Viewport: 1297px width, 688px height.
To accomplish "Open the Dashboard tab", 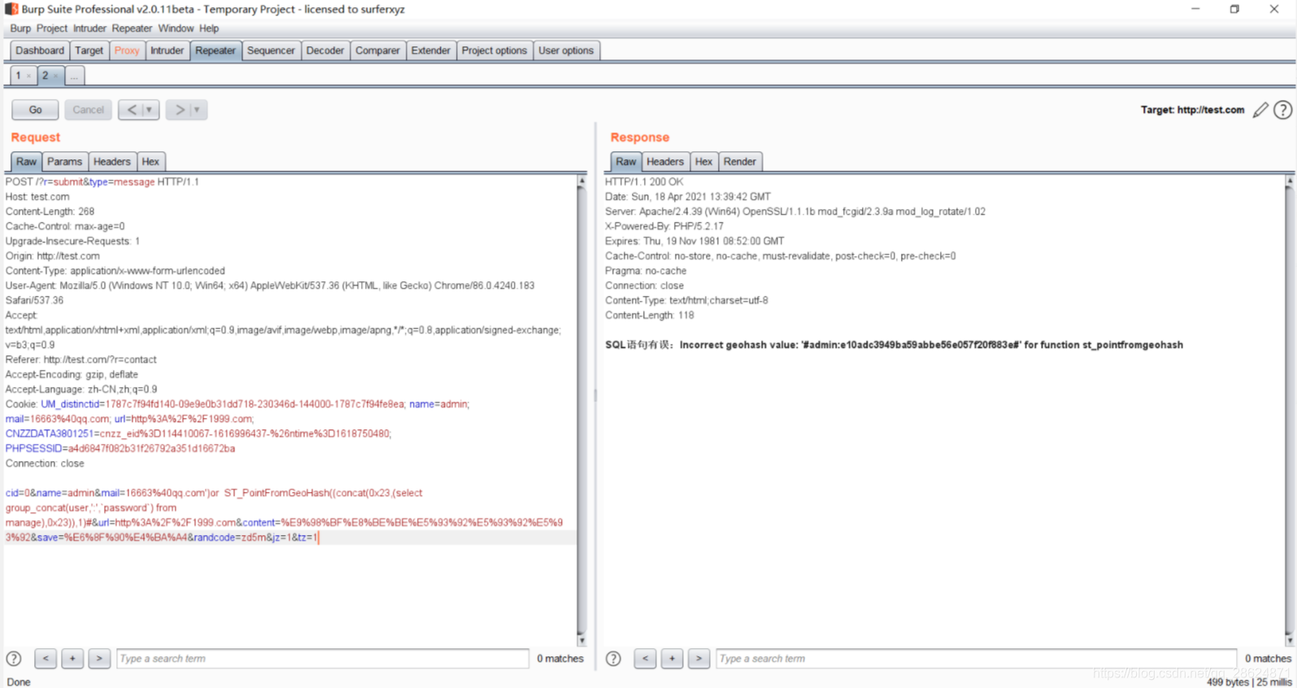I will [39, 50].
